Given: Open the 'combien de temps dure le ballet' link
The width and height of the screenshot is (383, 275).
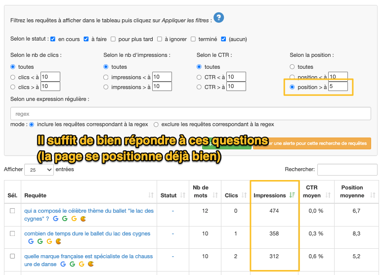Looking at the screenshot, I should pos(87,233).
